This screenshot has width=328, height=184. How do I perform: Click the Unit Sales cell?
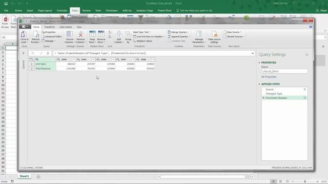click(x=46, y=64)
